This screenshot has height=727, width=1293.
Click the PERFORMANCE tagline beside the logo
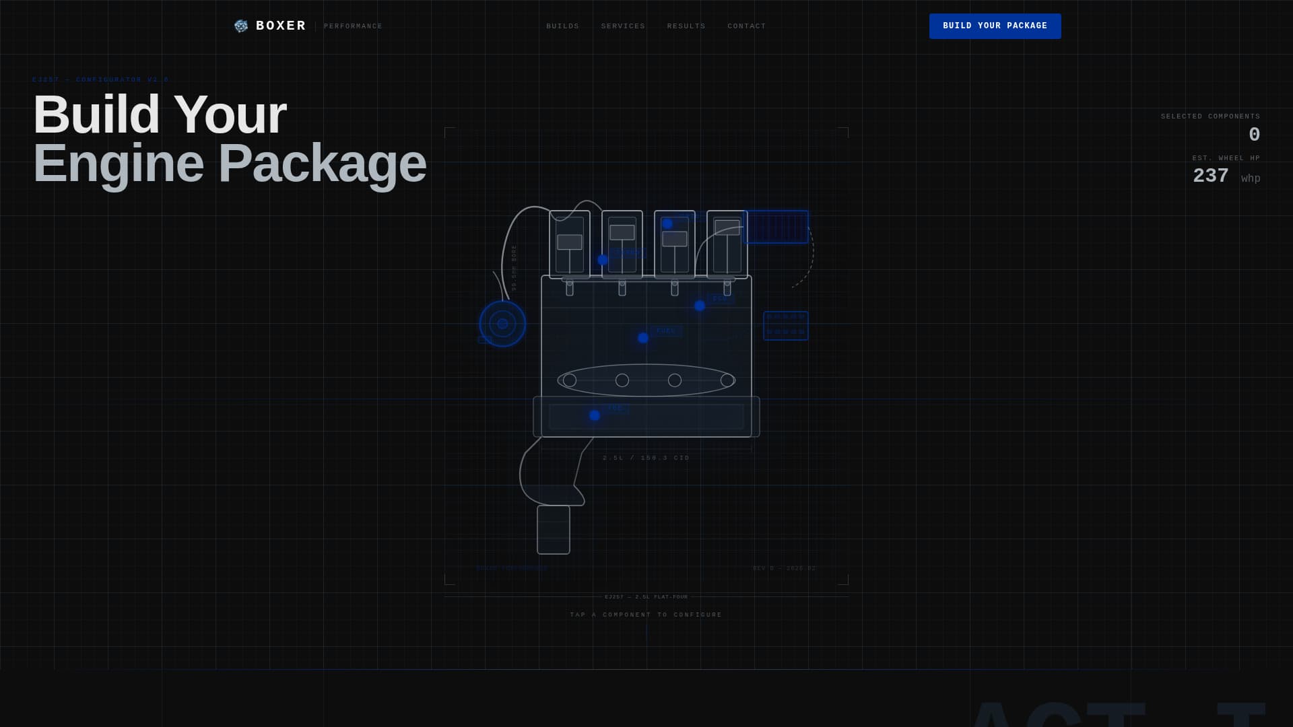(x=353, y=26)
